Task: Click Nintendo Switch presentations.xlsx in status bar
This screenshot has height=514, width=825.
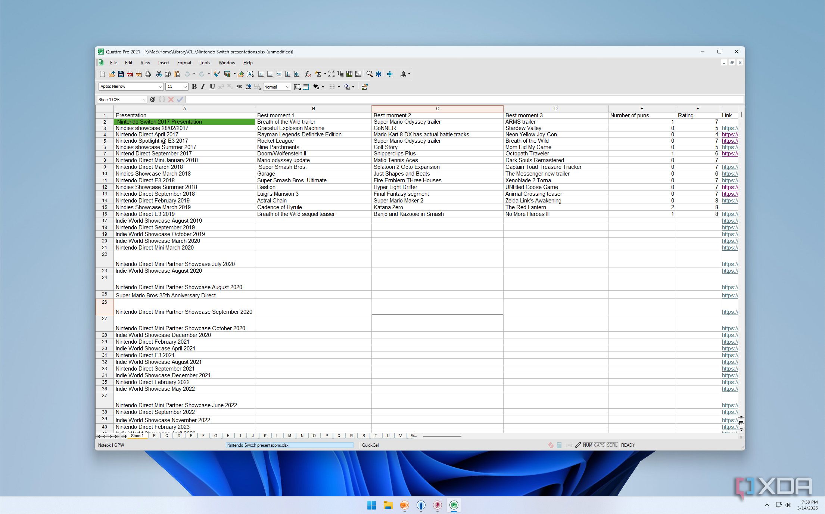Action: click(x=290, y=445)
